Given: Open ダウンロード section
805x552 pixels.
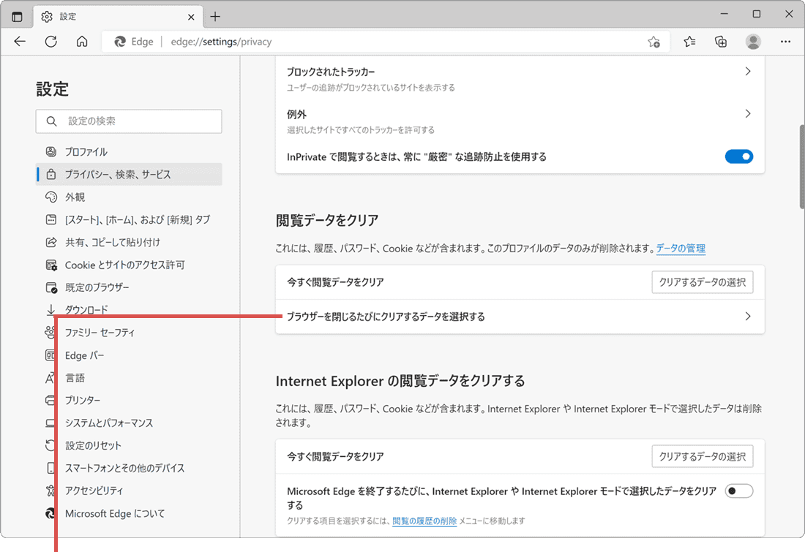Looking at the screenshot, I should pyautogui.click(x=129, y=310).
